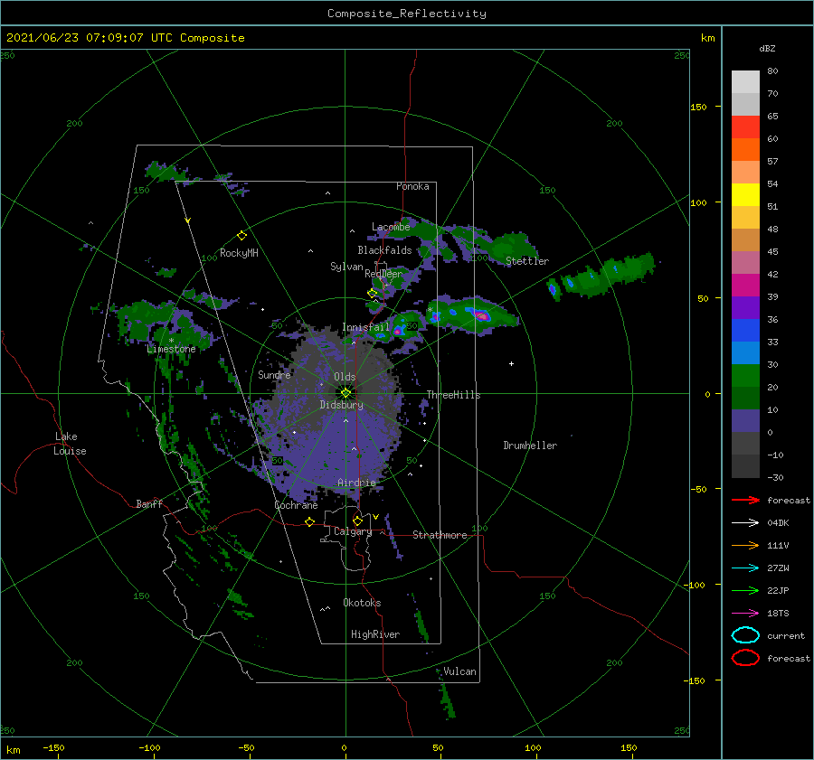This screenshot has height=760, width=814.
Task: Click the Vulcan label
Action: (459, 671)
